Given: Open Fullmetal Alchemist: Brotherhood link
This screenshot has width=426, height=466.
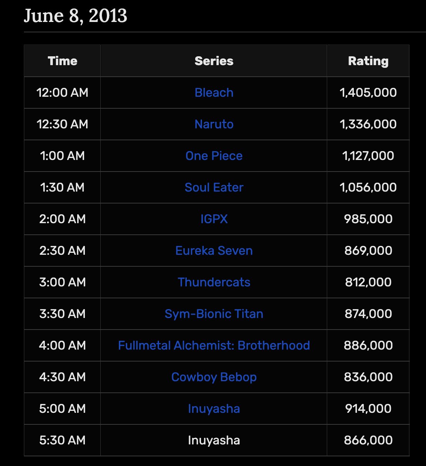Looking at the screenshot, I should pyautogui.click(x=214, y=345).
